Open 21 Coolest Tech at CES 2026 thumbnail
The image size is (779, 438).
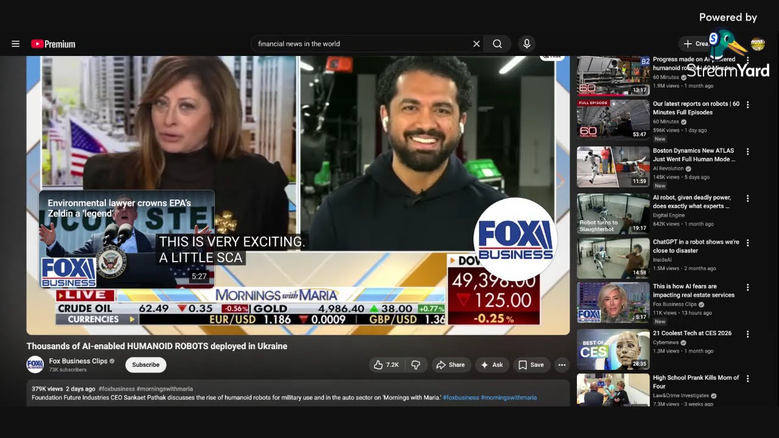[x=613, y=349]
